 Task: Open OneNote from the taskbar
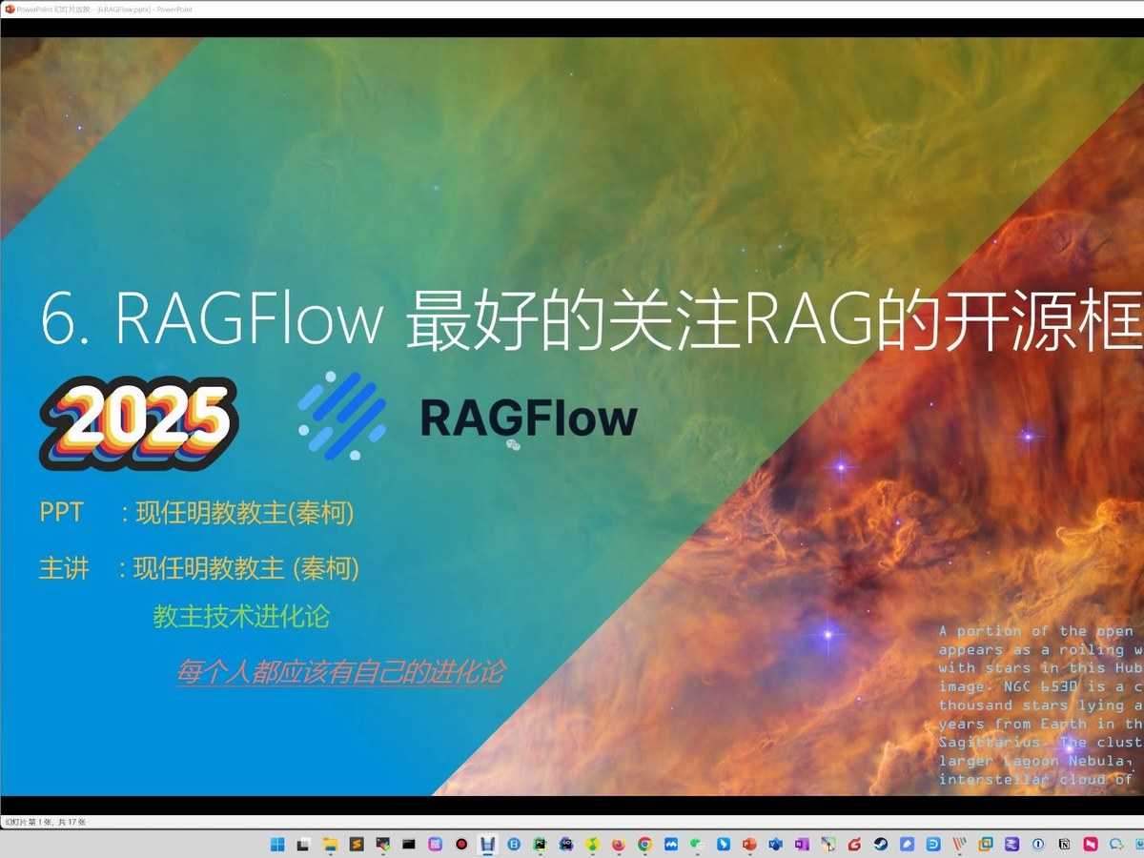[802, 844]
